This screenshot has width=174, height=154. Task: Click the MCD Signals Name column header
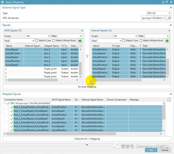[x=14, y=46]
